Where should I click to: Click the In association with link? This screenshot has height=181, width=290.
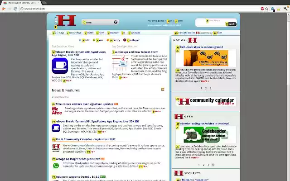tap(164, 25)
